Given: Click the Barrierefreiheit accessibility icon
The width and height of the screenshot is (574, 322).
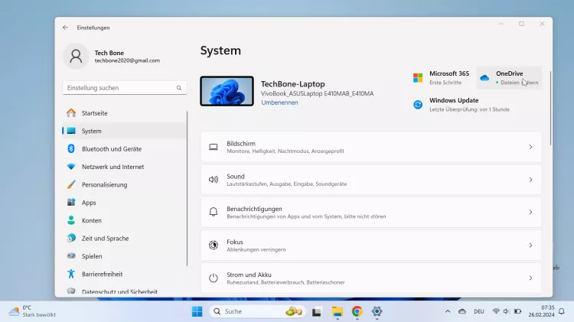Looking at the screenshot, I should pyautogui.click(x=71, y=274).
